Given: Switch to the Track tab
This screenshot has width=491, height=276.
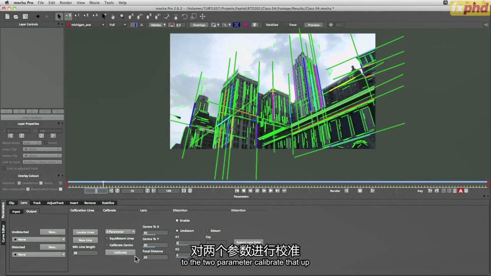Looking at the screenshot, I should pyautogui.click(x=37, y=203).
